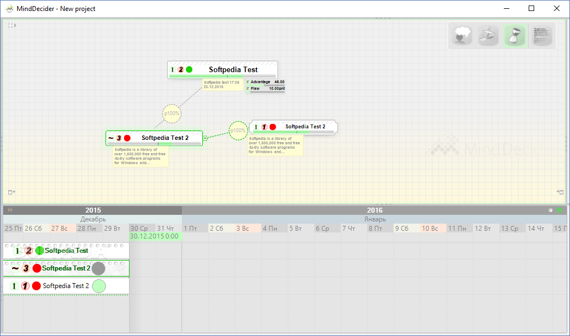Click the gray p100% link circle
570x336 pixels.
pyautogui.click(x=171, y=113)
